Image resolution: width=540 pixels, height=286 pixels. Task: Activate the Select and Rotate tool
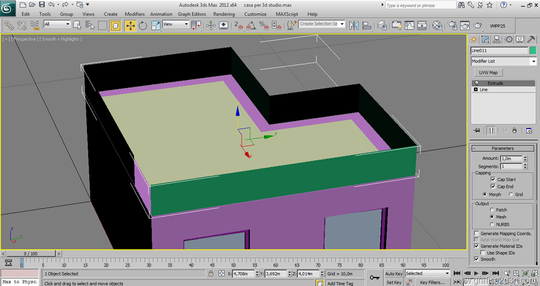pos(143,25)
